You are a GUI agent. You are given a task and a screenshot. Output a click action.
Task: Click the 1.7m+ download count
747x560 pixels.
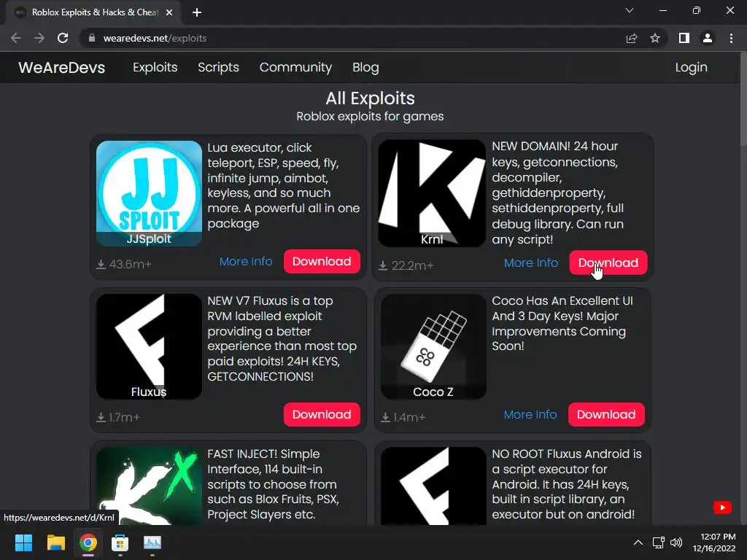pos(118,418)
